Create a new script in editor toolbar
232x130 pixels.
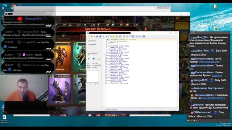[89, 36]
